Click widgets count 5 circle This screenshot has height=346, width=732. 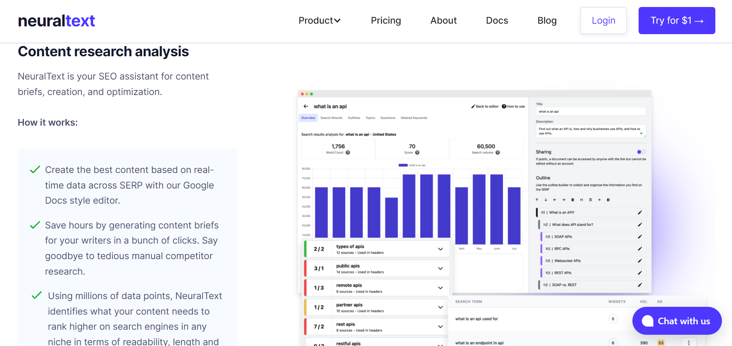pos(613,319)
